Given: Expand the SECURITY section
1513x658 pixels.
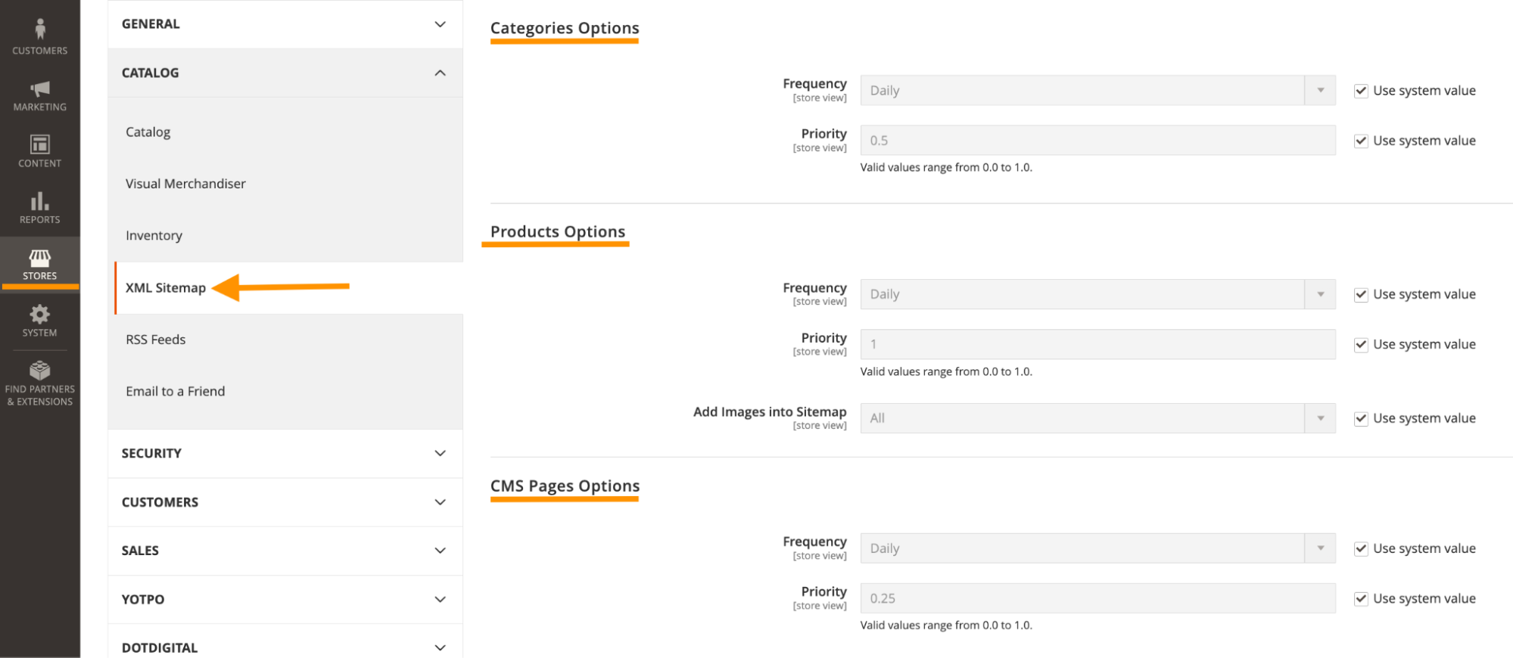Looking at the screenshot, I should click(285, 453).
